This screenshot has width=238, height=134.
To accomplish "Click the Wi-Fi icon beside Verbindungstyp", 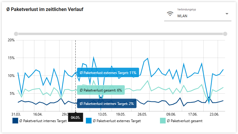I will [x=170, y=14].
